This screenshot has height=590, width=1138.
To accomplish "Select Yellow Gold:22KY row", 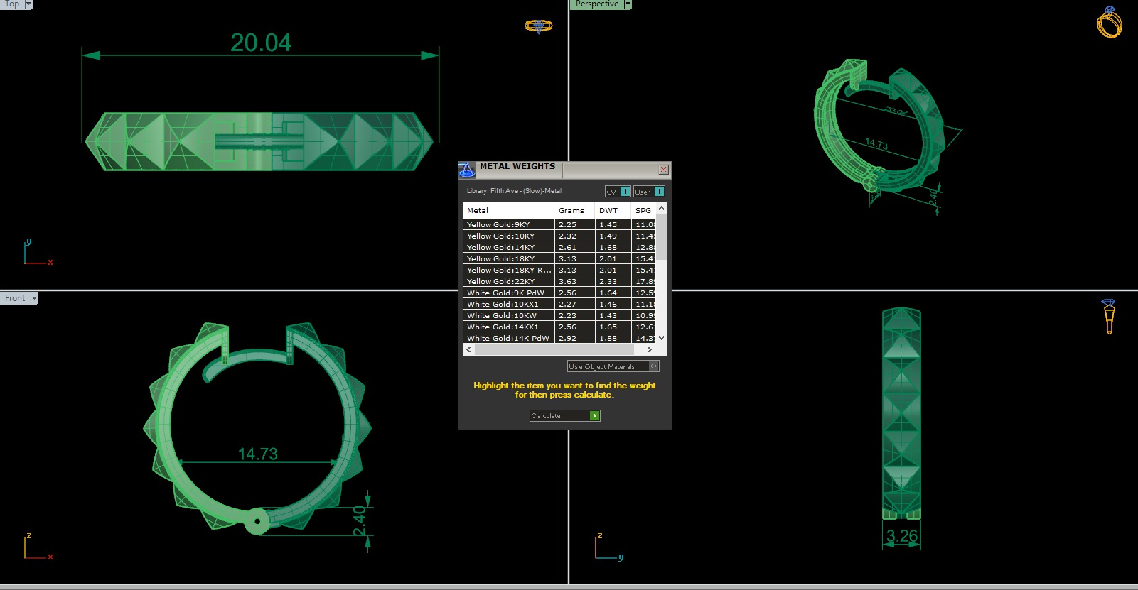I will coord(559,281).
